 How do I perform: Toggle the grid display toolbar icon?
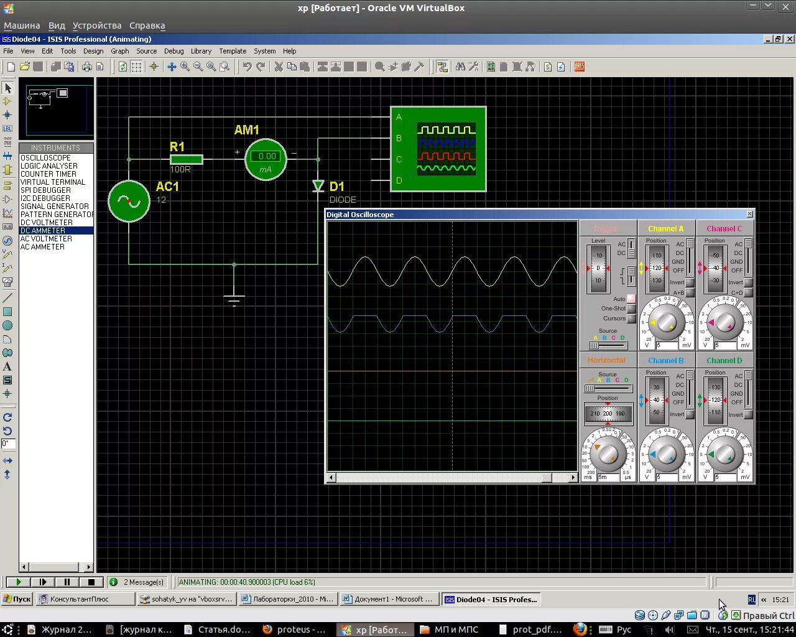click(136, 67)
